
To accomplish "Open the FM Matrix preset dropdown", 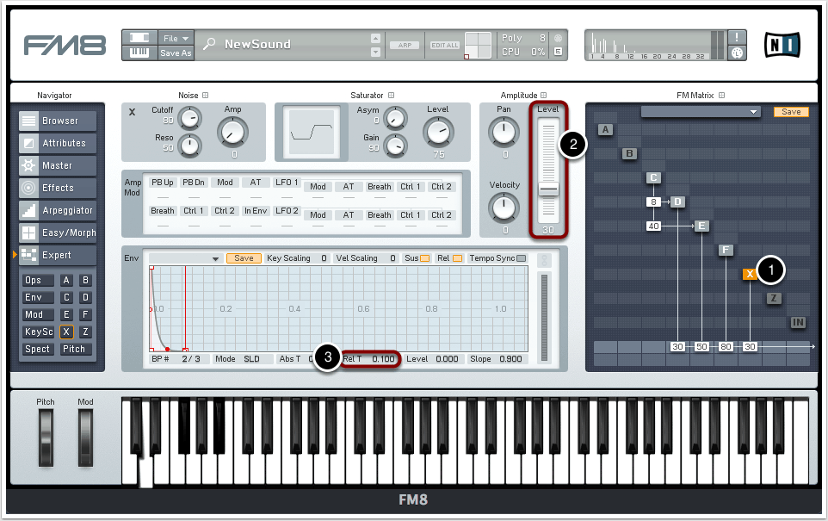I will coord(701,112).
